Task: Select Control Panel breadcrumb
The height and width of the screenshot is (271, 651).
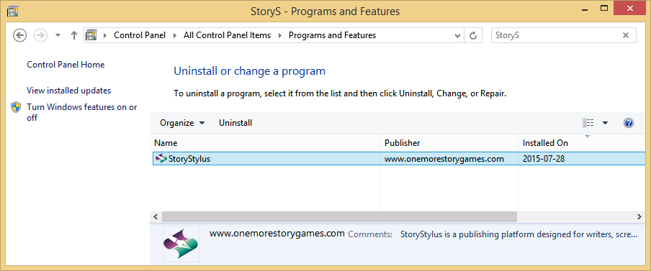Action: pyautogui.click(x=140, y=35)
